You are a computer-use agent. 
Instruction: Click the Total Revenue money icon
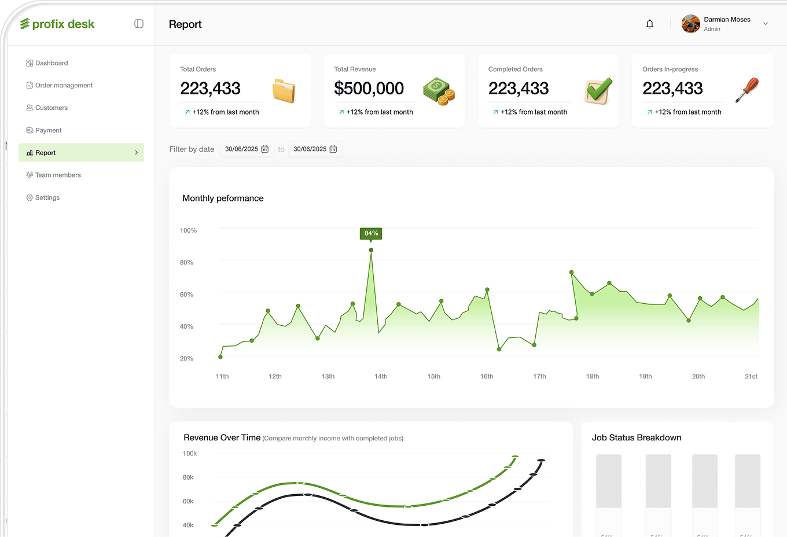[x=439, y=91]
